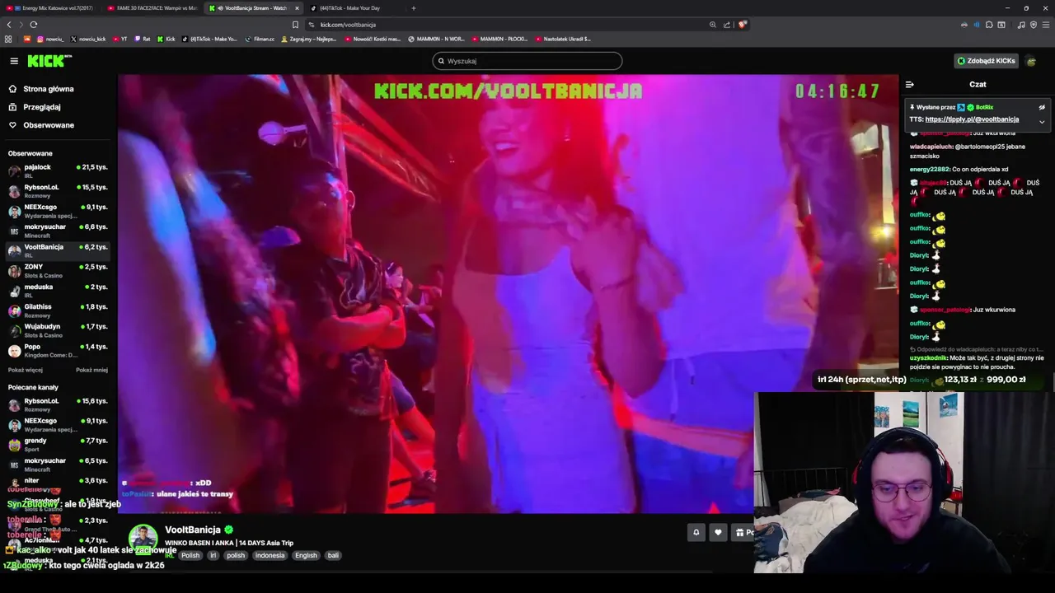Collapse followed list with Pokaż mniej
The height and width of the screenshot is (593, 1055).
[91, 370]
